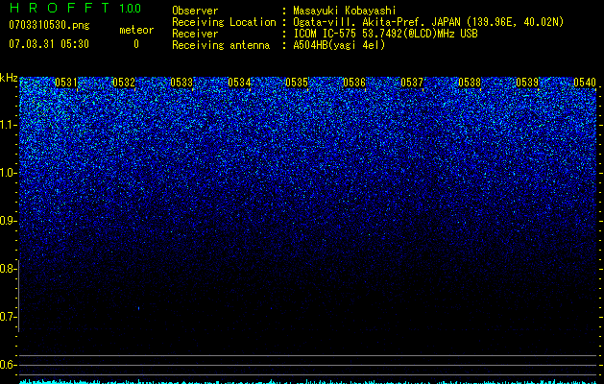
Task: Click the 0537 time marker
Action: [412, 82]
